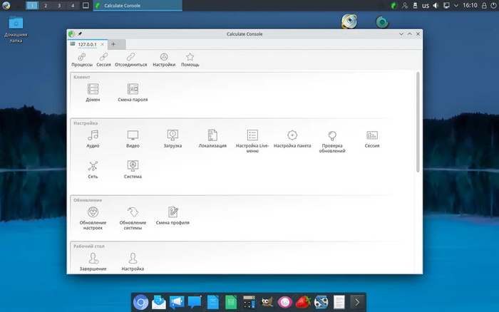499x312 pixels.
Task: Switch to virtual desktop 3
Action: (x=59, y=5)
